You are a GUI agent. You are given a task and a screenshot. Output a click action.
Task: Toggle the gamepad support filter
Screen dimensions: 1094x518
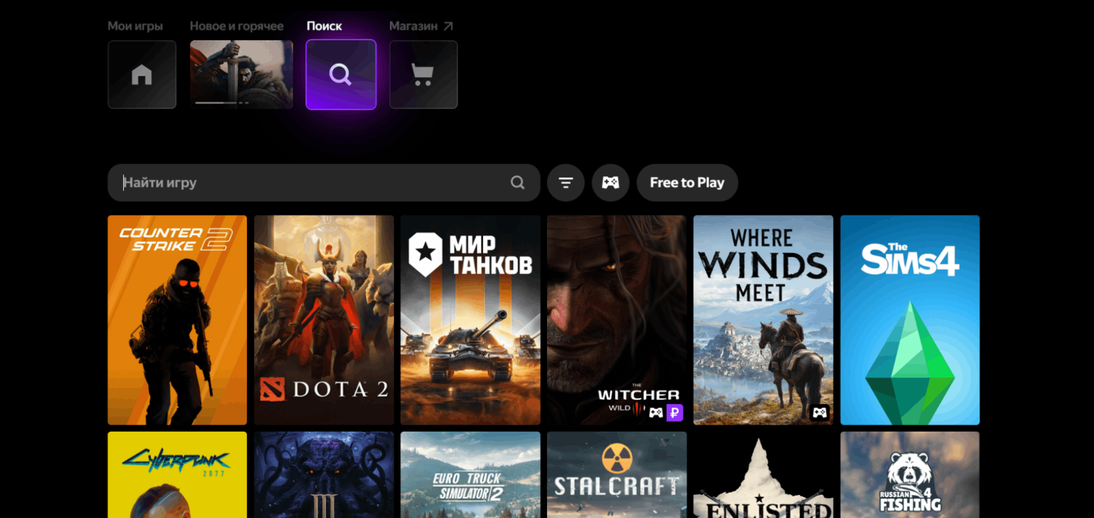610,182
